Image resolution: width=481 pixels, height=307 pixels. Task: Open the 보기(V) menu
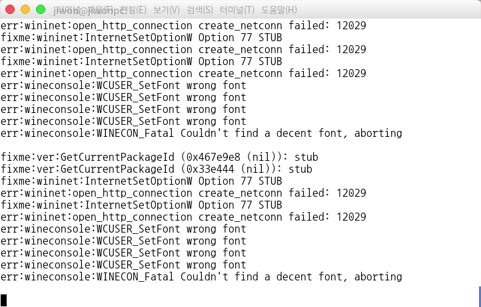point(167,10)
